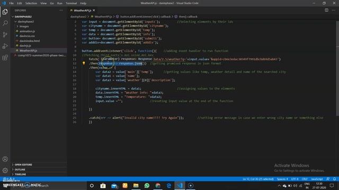Image resolution: width=339 pixels, height=190 pixels.
Task: Click the Cortana circle icon on taskbar
Action: pyautogui.click(x=92, y=185)
